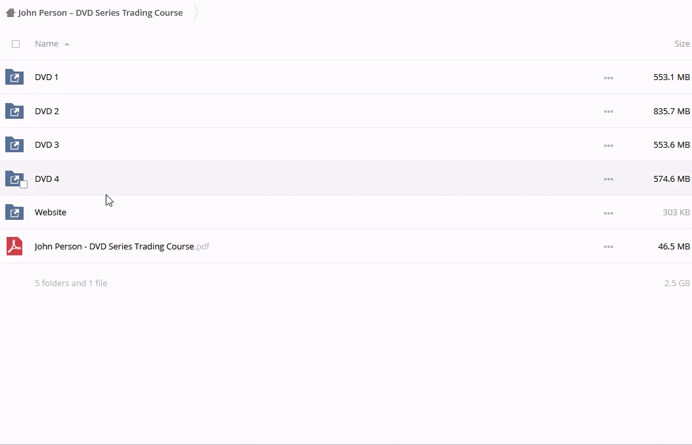
Task: Show the DVD 2 more options menu
Action: (608, 112)
